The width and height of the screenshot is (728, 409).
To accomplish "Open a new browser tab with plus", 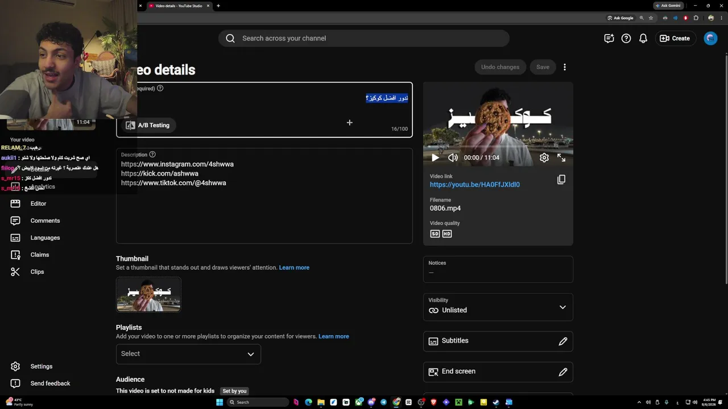I will pyautogui.click(x=218, y=6).
